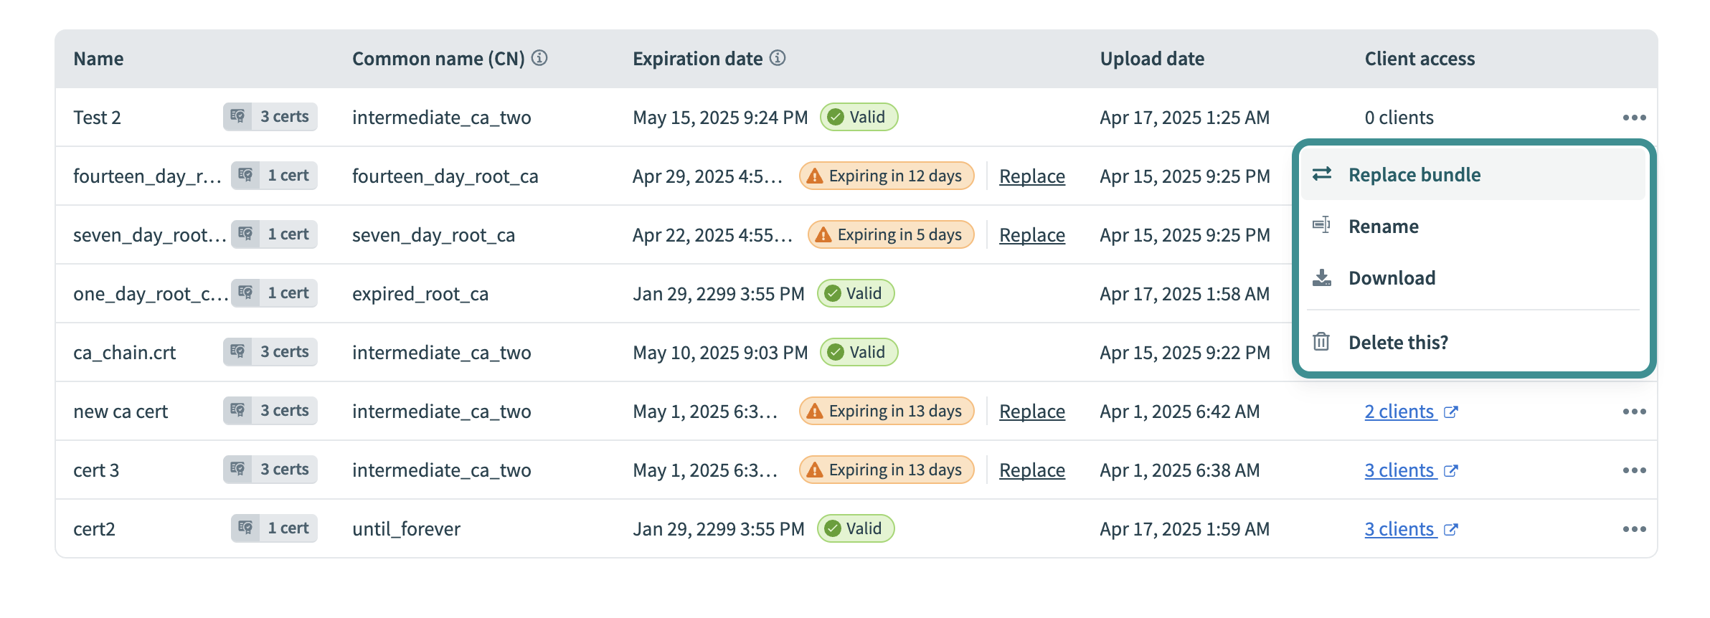Image resolution: width=1710 pixels, height=618 pixels.
Task: Click the download icon in the open menu
Action: [1323, 278]
